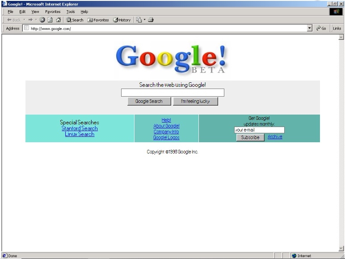
Task: Open the Company Info link
Action: tap(166, 132)
